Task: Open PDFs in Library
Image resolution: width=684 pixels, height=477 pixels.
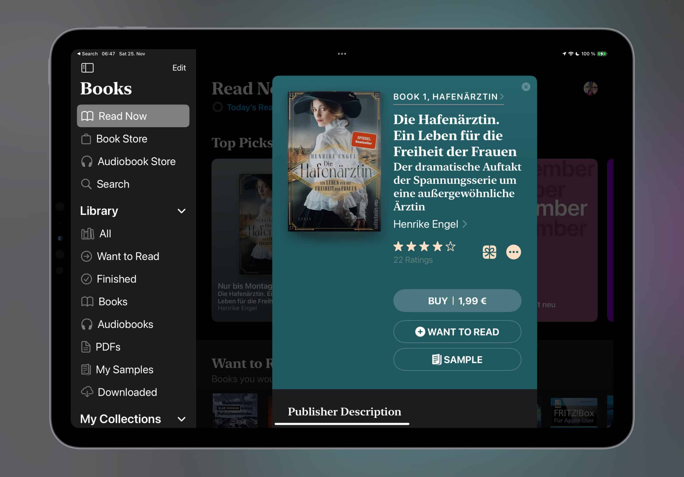Action: point(133,347)
